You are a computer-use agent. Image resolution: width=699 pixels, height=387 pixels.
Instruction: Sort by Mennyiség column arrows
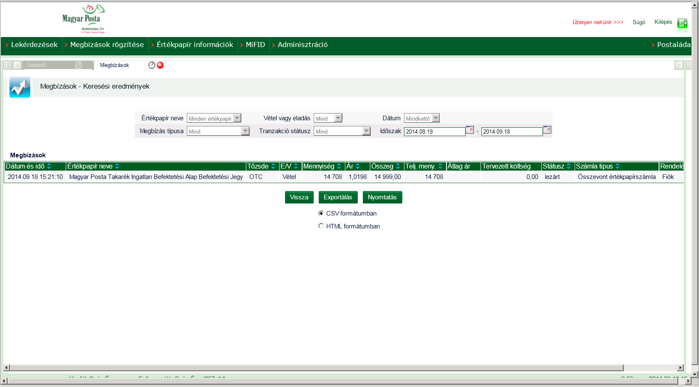[339, 166]
